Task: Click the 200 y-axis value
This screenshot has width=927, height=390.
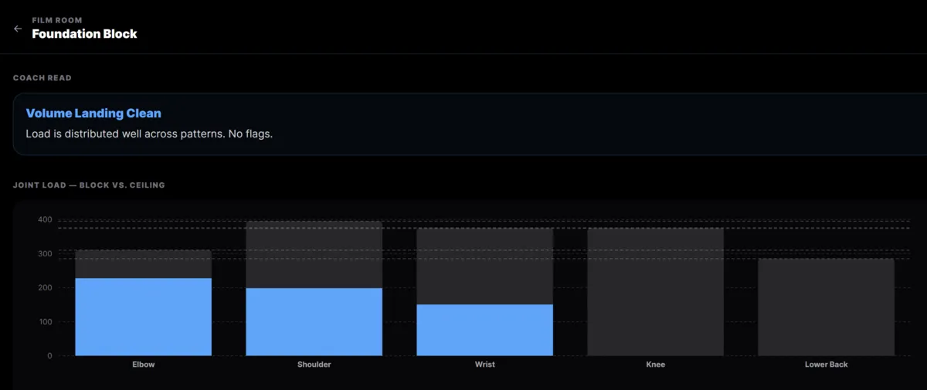Action: pos(45,288)
